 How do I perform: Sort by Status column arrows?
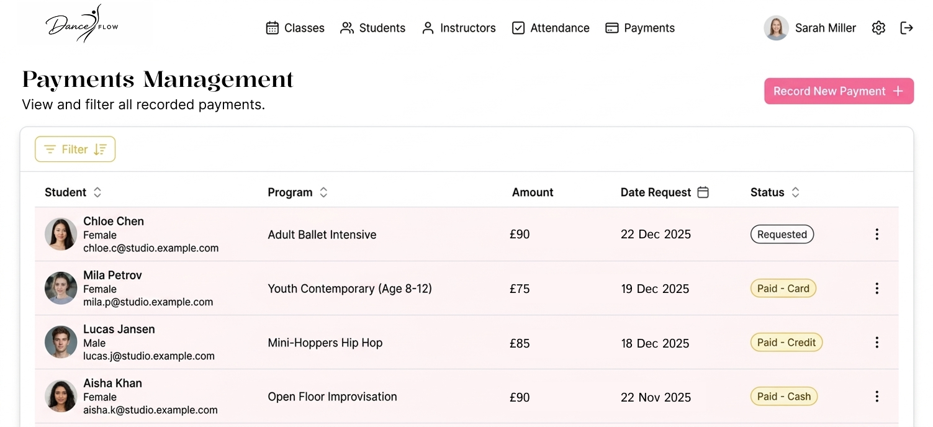tap(795, 192)
